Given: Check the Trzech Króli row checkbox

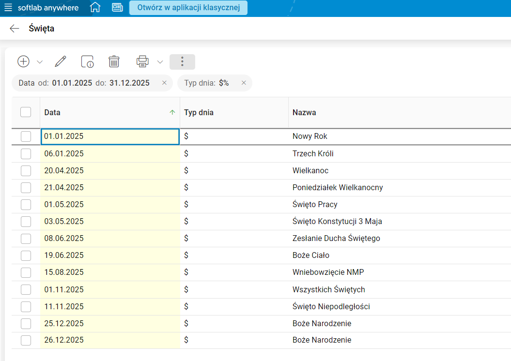Looking at the screenshot, I should click(26, 154).
